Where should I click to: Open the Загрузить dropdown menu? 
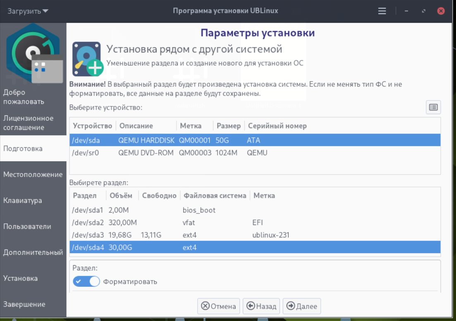(28, 11)
